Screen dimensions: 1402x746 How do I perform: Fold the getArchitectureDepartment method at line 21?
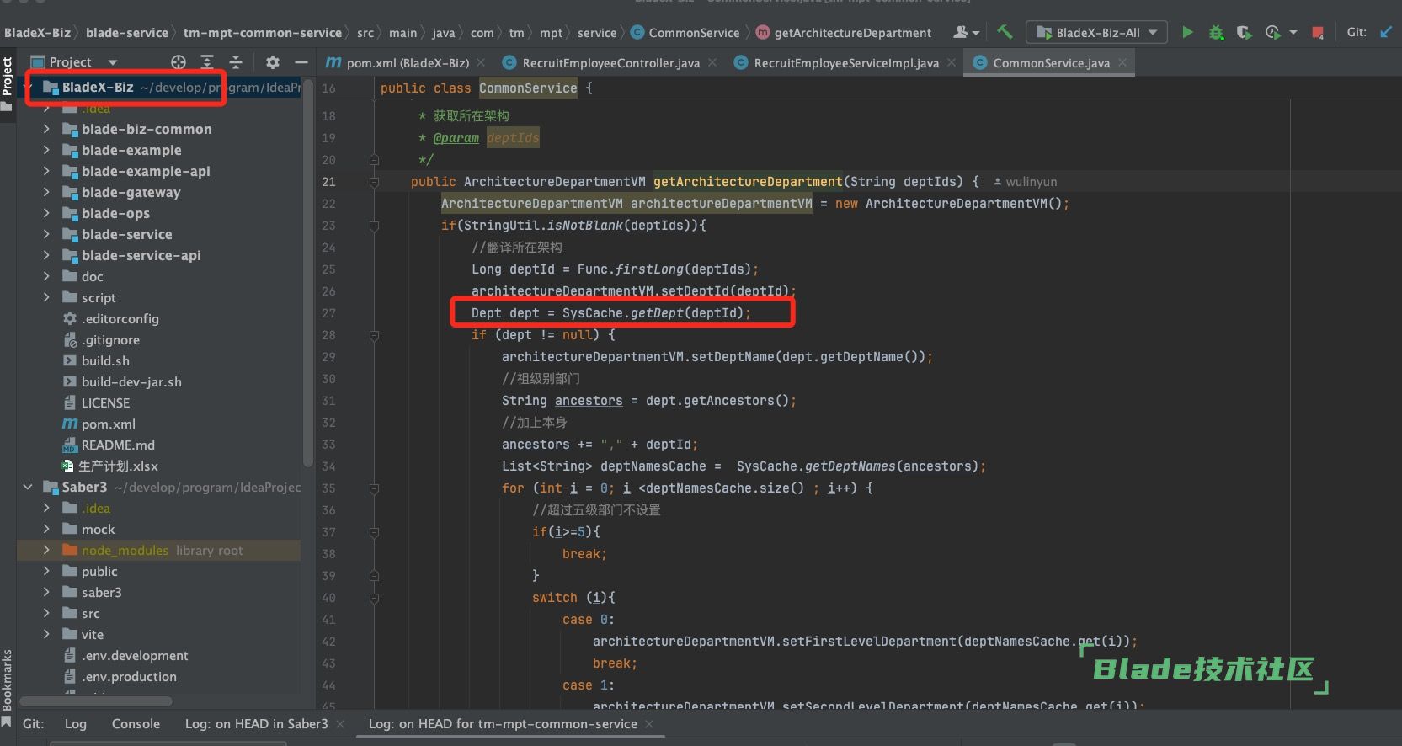[374, 181]
